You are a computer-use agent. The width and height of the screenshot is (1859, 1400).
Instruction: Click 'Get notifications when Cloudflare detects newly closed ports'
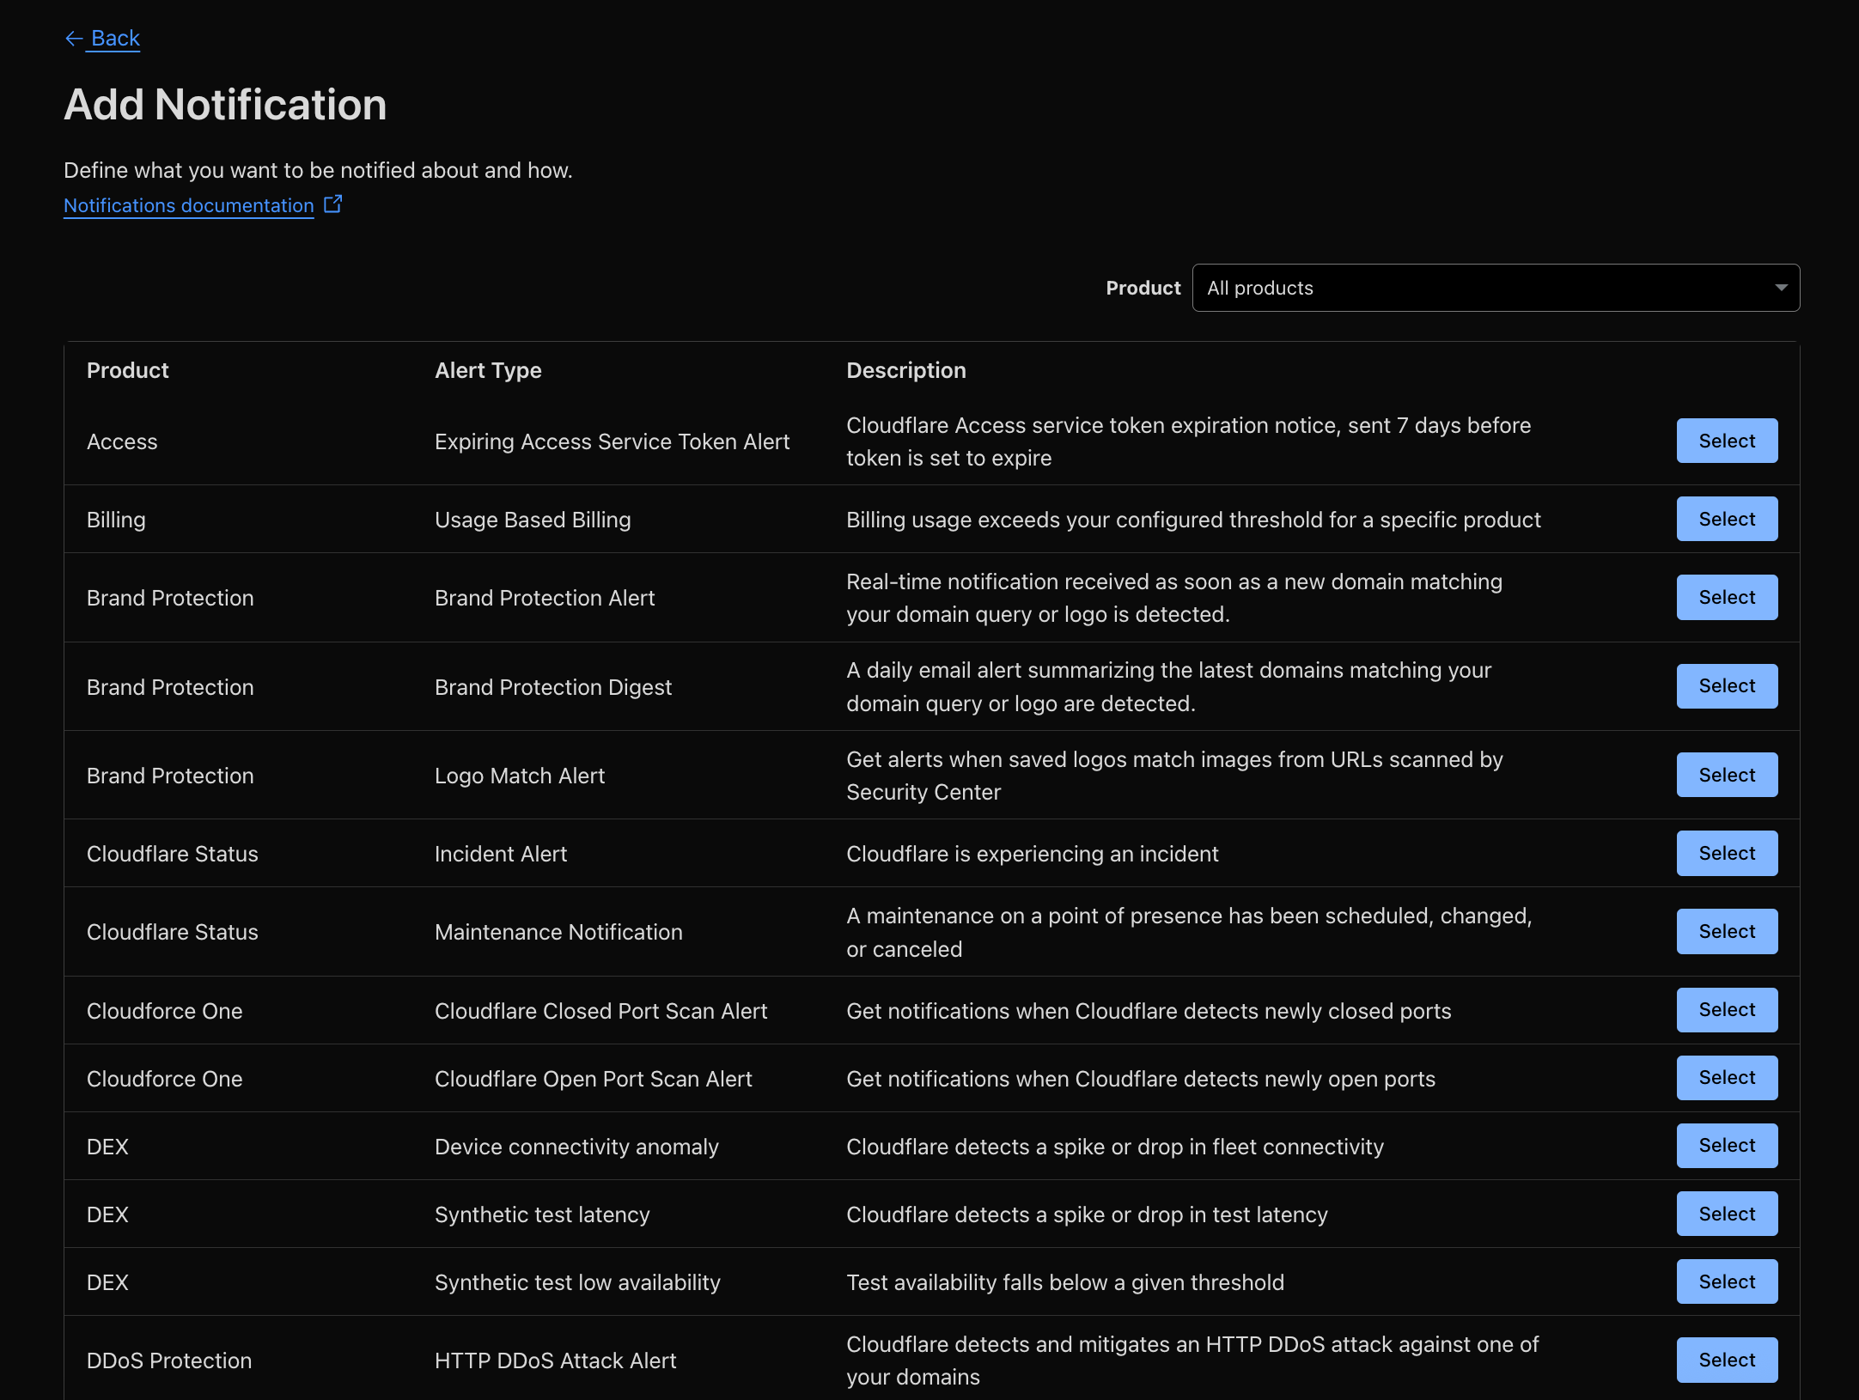pyautogui.click(x=1149, y=1011)
